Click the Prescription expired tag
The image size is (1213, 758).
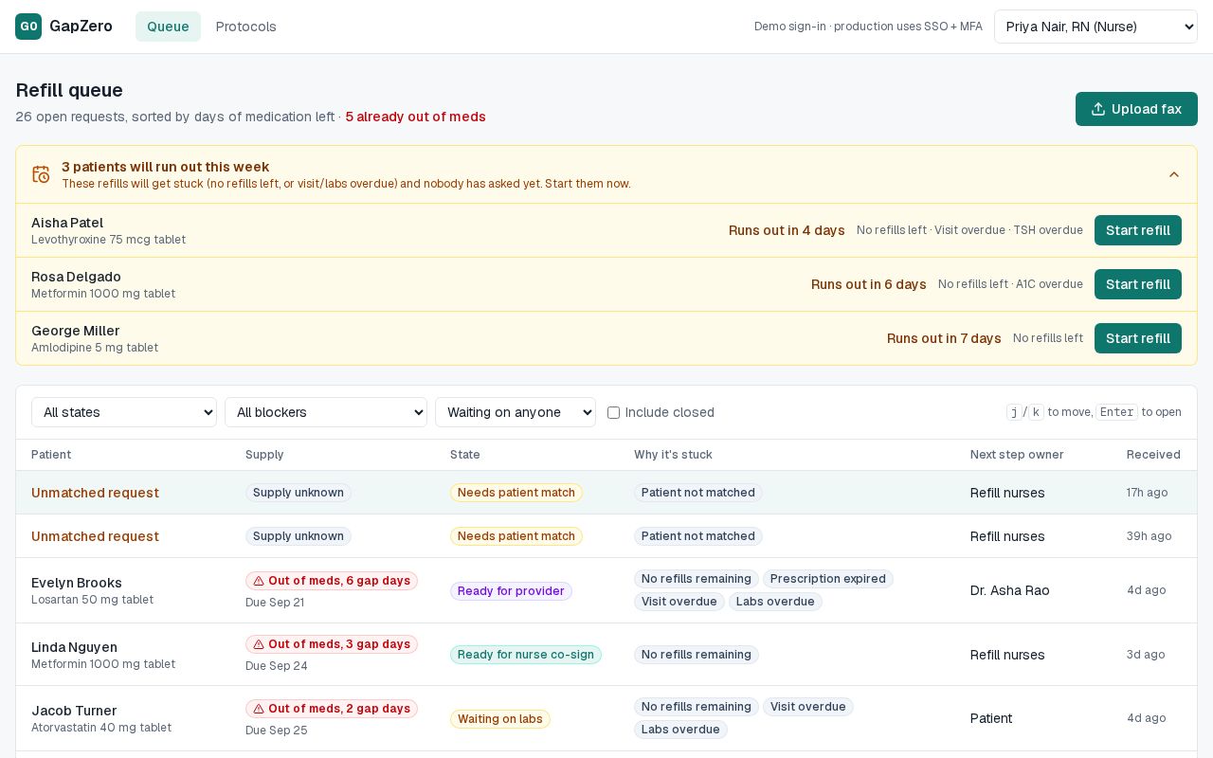[828, 579]
